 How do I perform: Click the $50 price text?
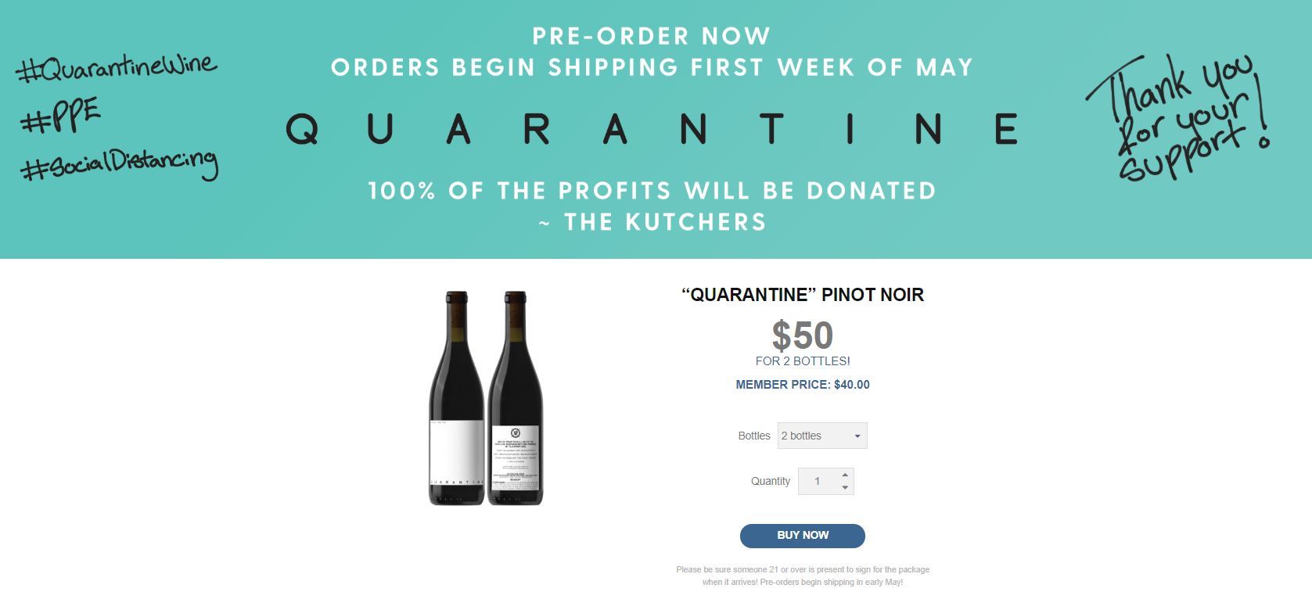click(802, 335)
